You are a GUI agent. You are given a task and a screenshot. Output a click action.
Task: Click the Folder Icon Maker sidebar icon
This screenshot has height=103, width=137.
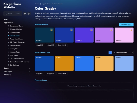(9, 39)
